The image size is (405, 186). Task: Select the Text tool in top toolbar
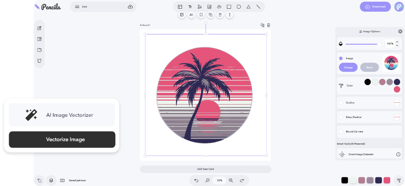coord(190,7)
